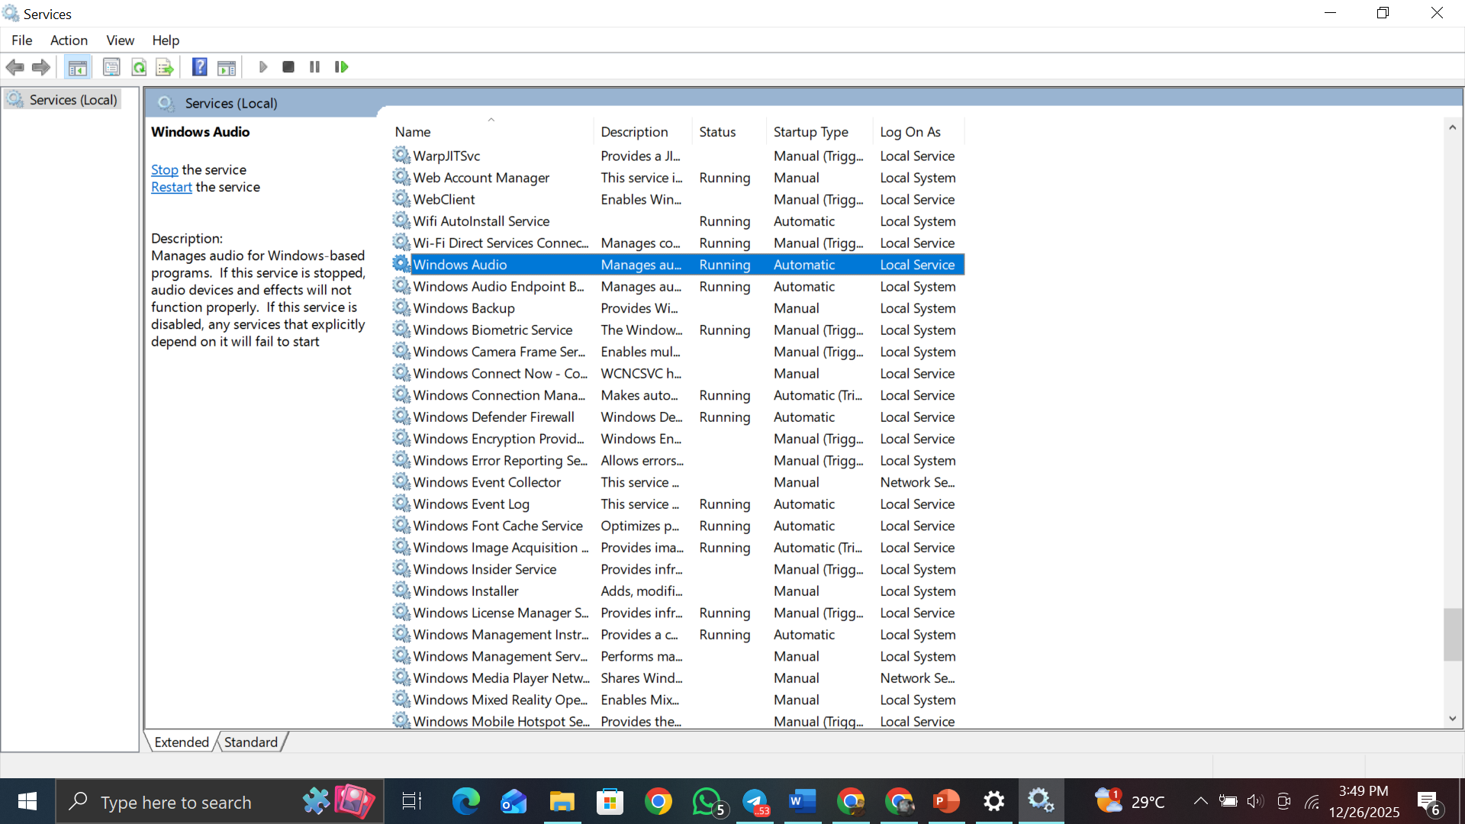Screen dimensions: 1465x824
Task: Click the Back arrow toolbar icon
Action: pos(14,67)
